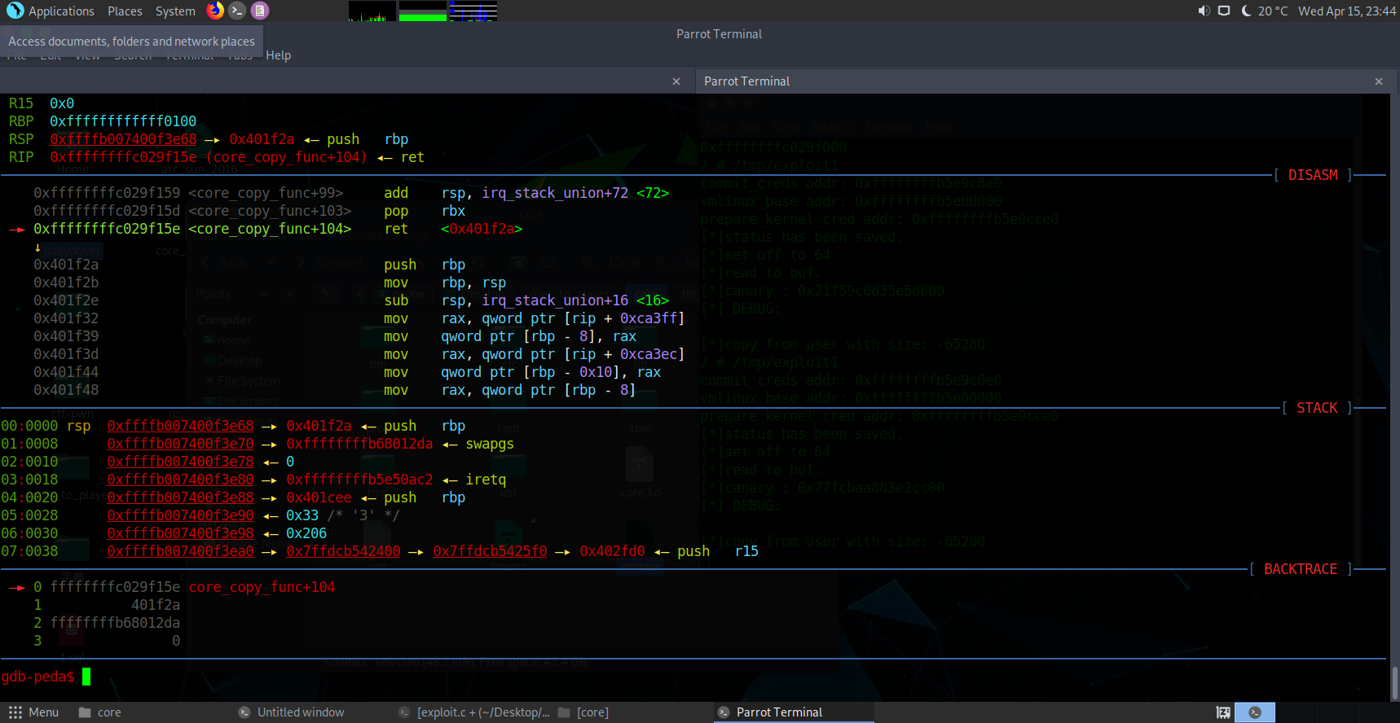
Task: Click the Parrot logo icon in top panel
Action: [x=15, y=11]
